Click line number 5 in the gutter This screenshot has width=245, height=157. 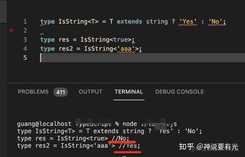pos(25,58)
